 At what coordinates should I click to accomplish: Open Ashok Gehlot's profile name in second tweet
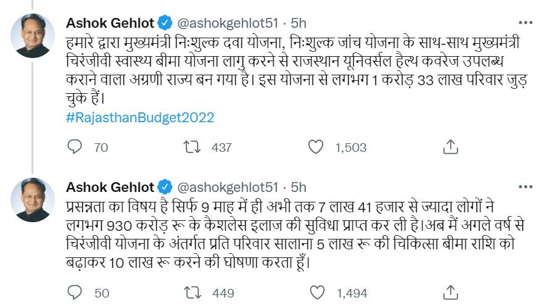[109, 186]
